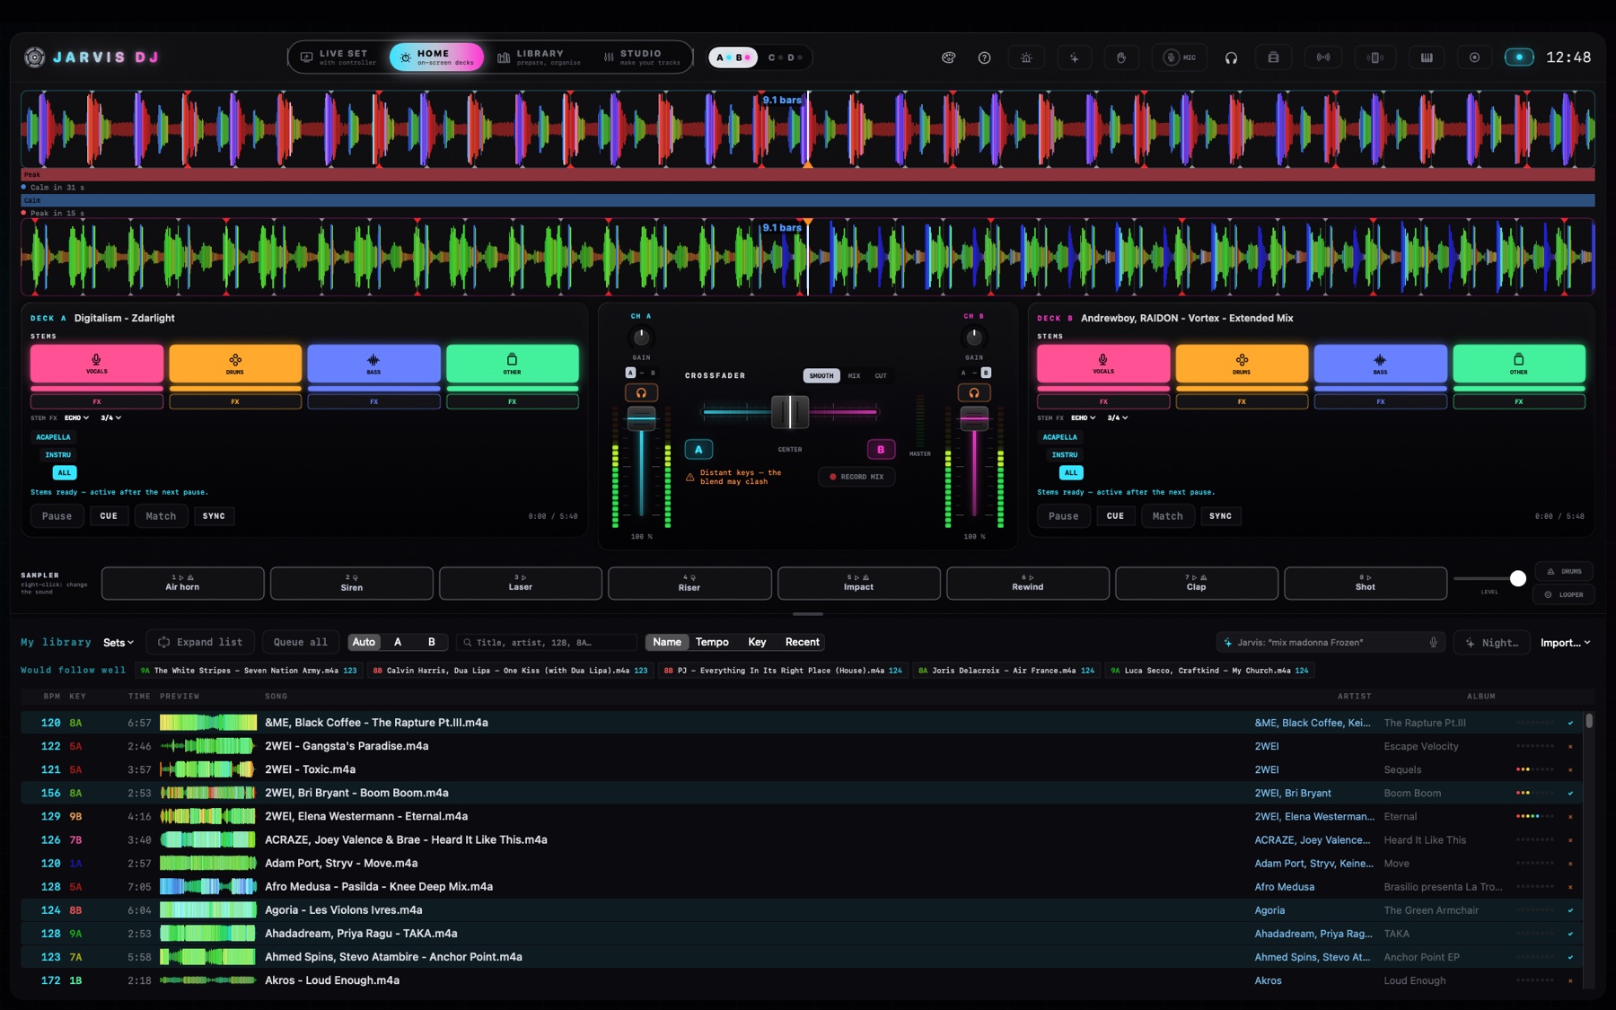
Task: Toggle the MIC microphone button
Action: point(1180,57)
